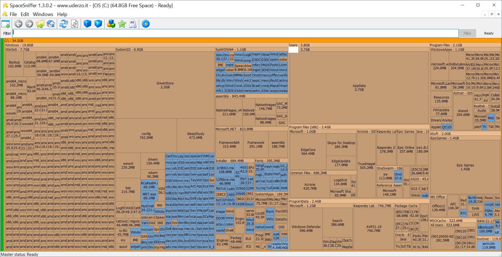Go forward using the right arrow icon
Screen dimensions: 502x257
click(29, 24)
